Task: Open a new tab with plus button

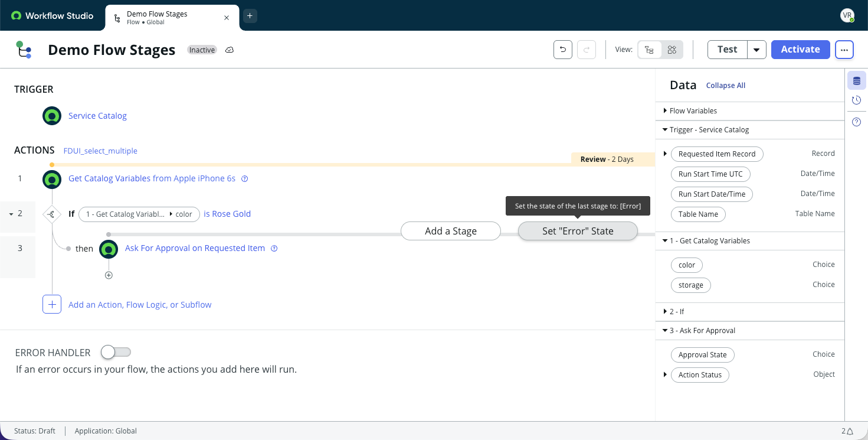Action: coord(250,16)
